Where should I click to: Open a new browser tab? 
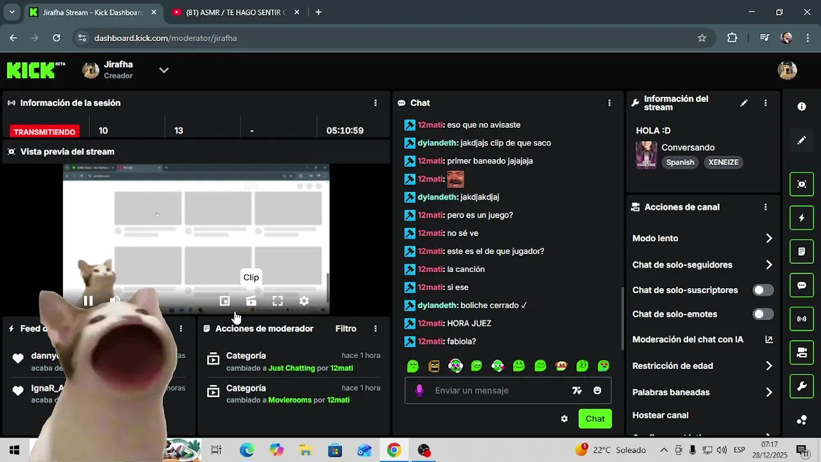point(319,12)
